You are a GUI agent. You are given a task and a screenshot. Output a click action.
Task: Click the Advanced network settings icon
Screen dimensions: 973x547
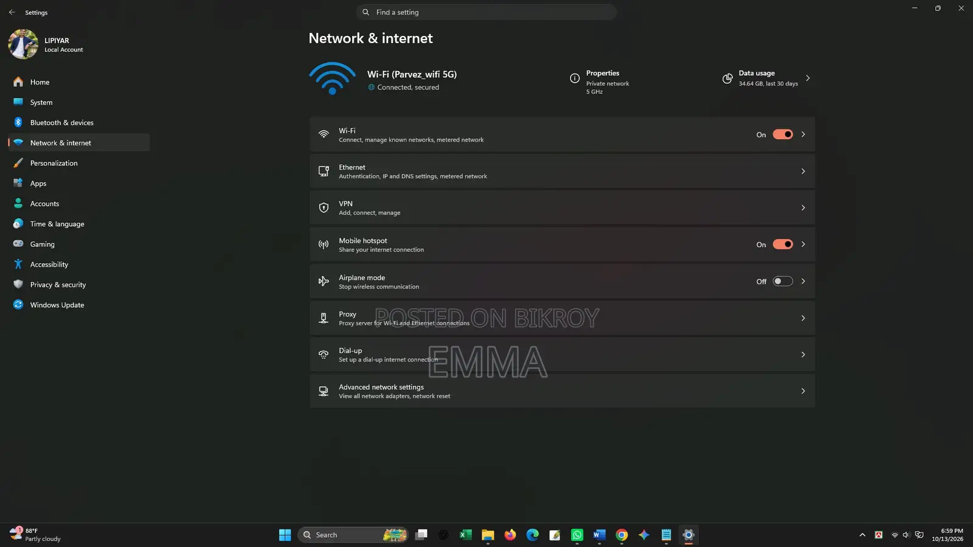tap(324, 391)
